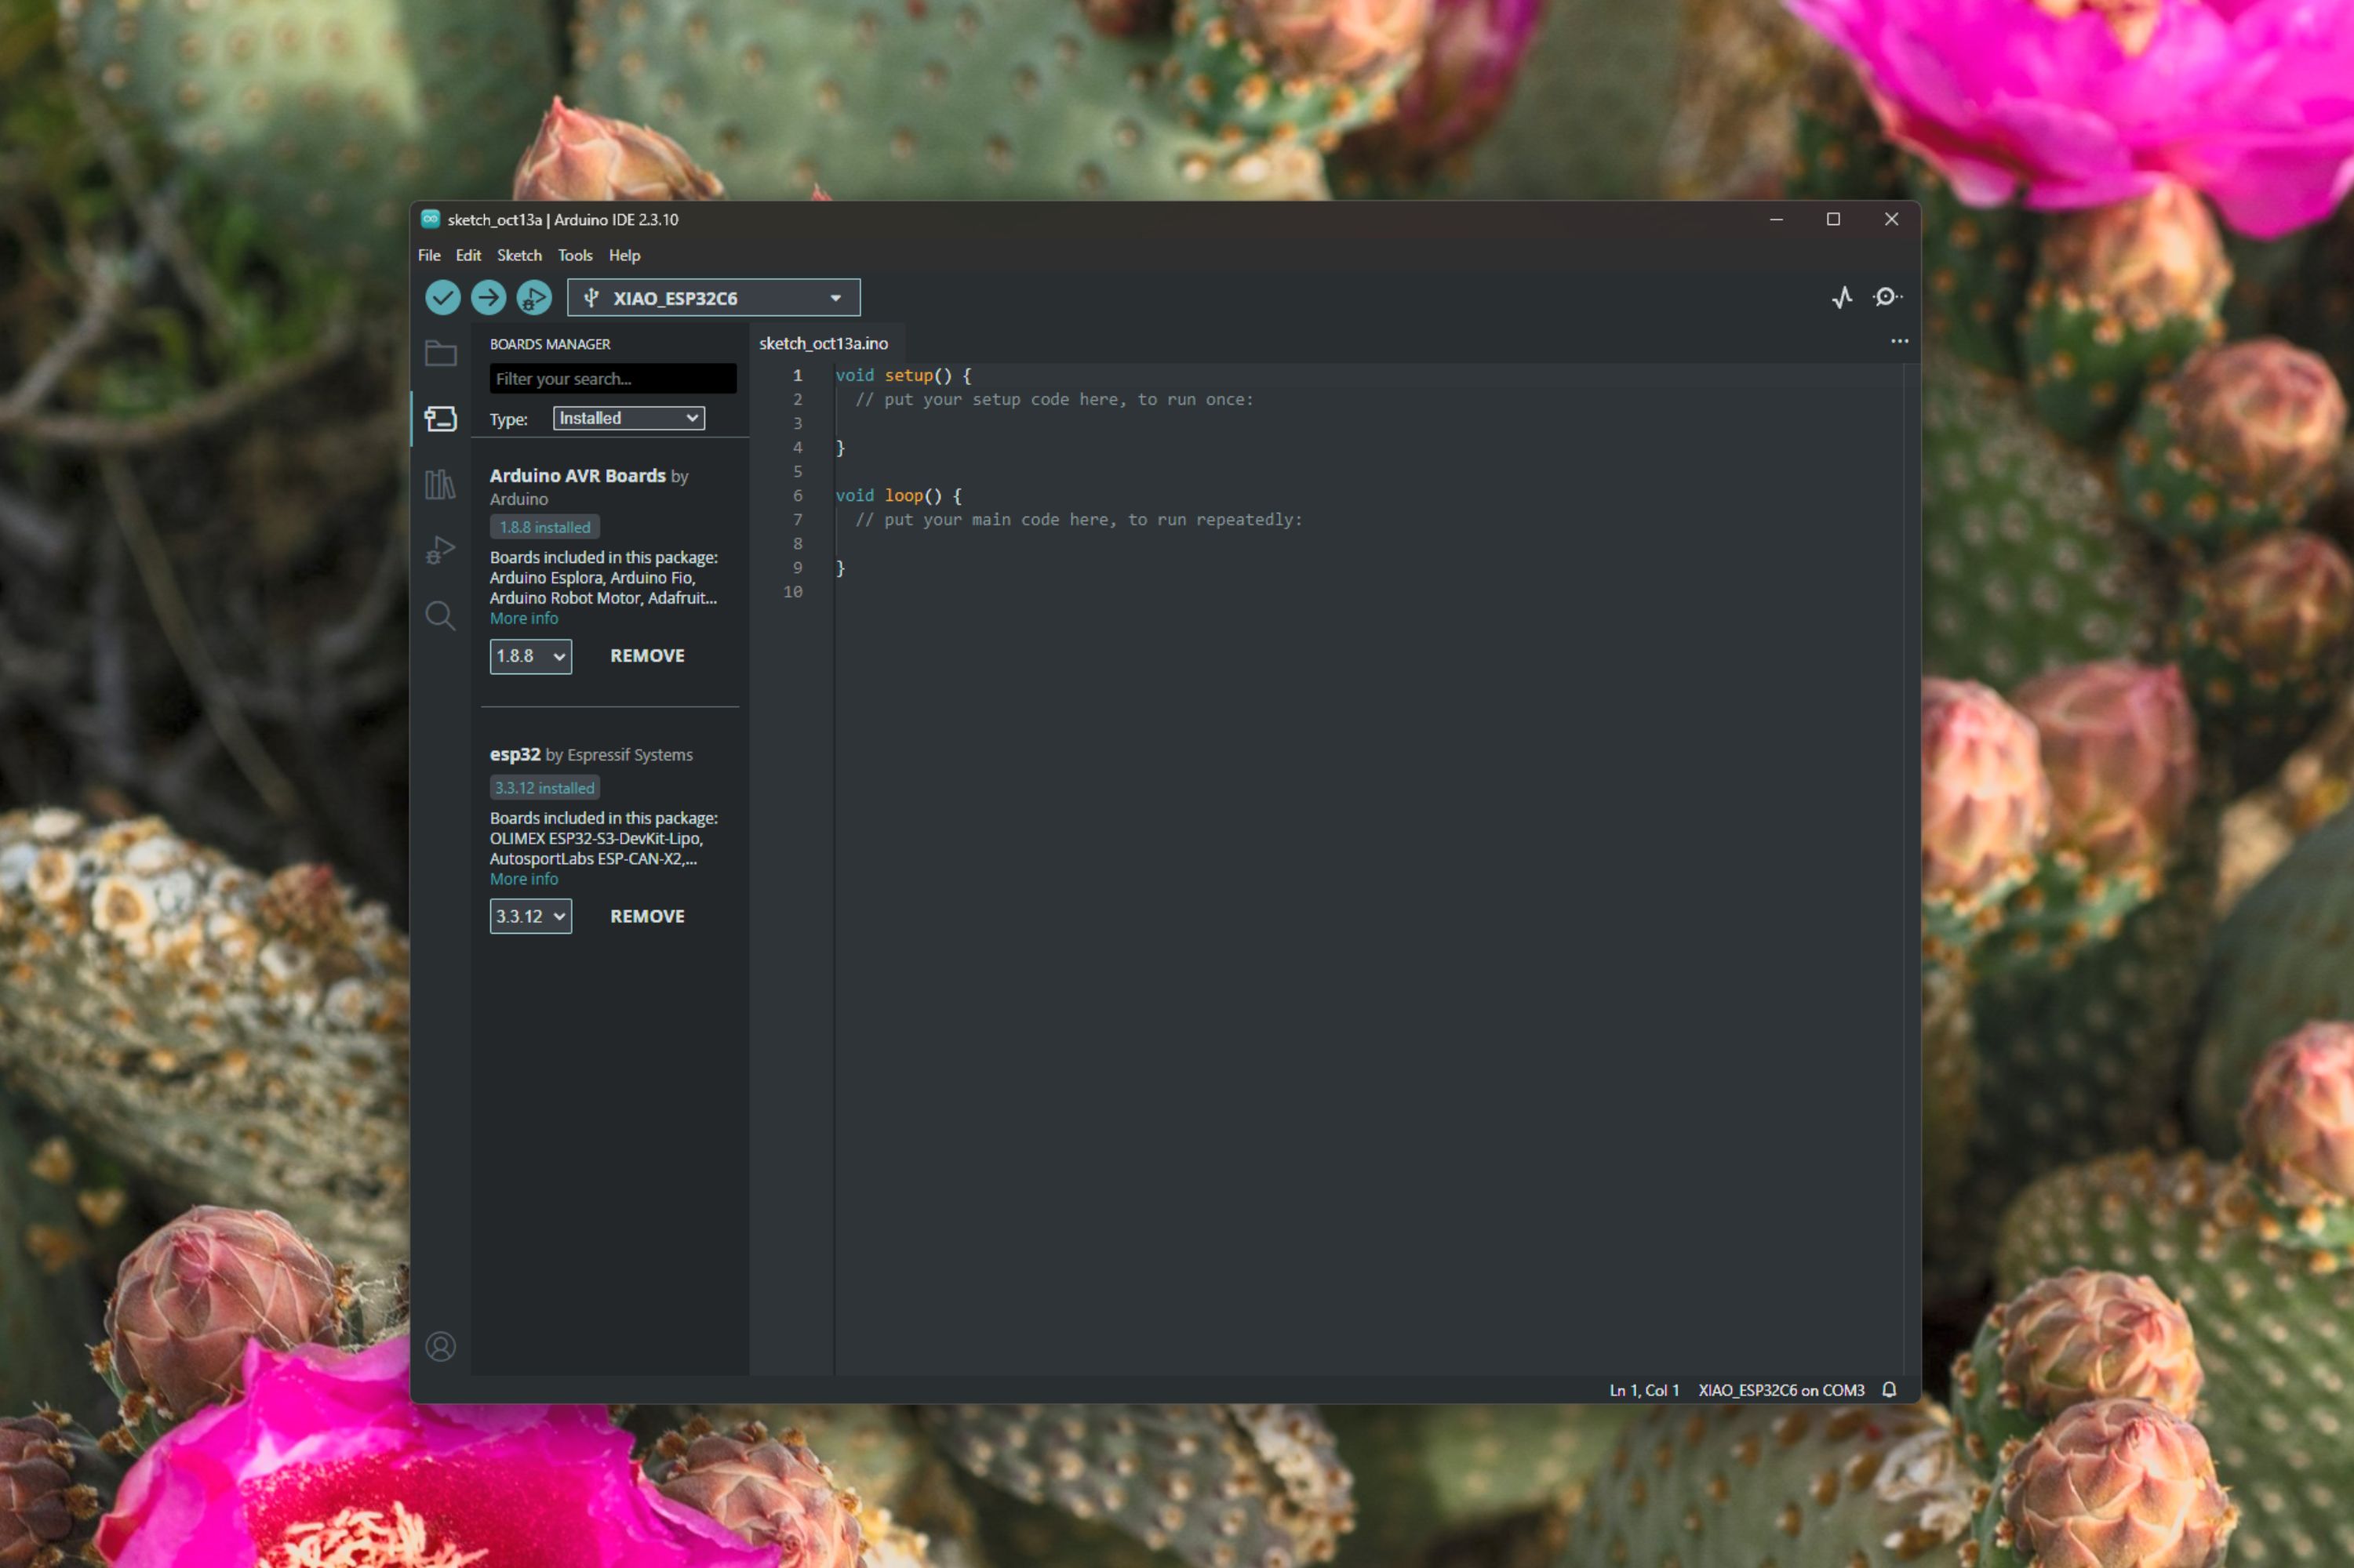Viewport: 2354px width, 1568px height.
Task: Maximize the Arduino IDE window
Action: click(x=1833, y=219)
